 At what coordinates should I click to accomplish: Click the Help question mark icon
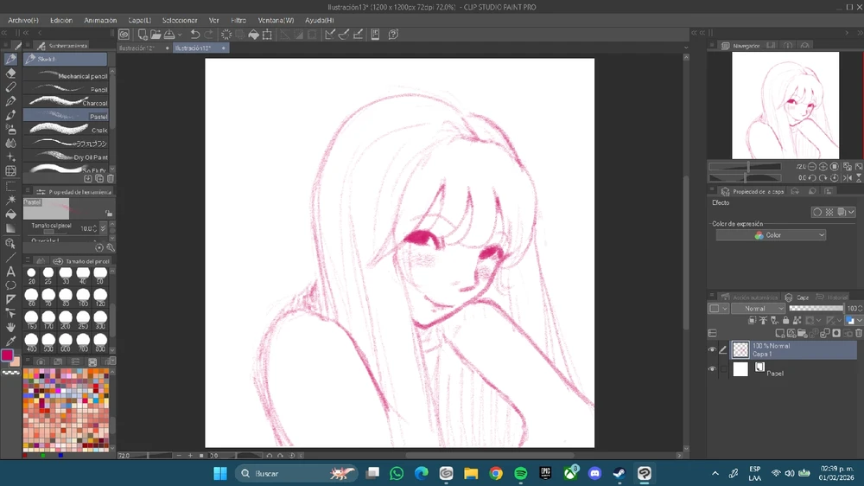(x=393, y=35)
